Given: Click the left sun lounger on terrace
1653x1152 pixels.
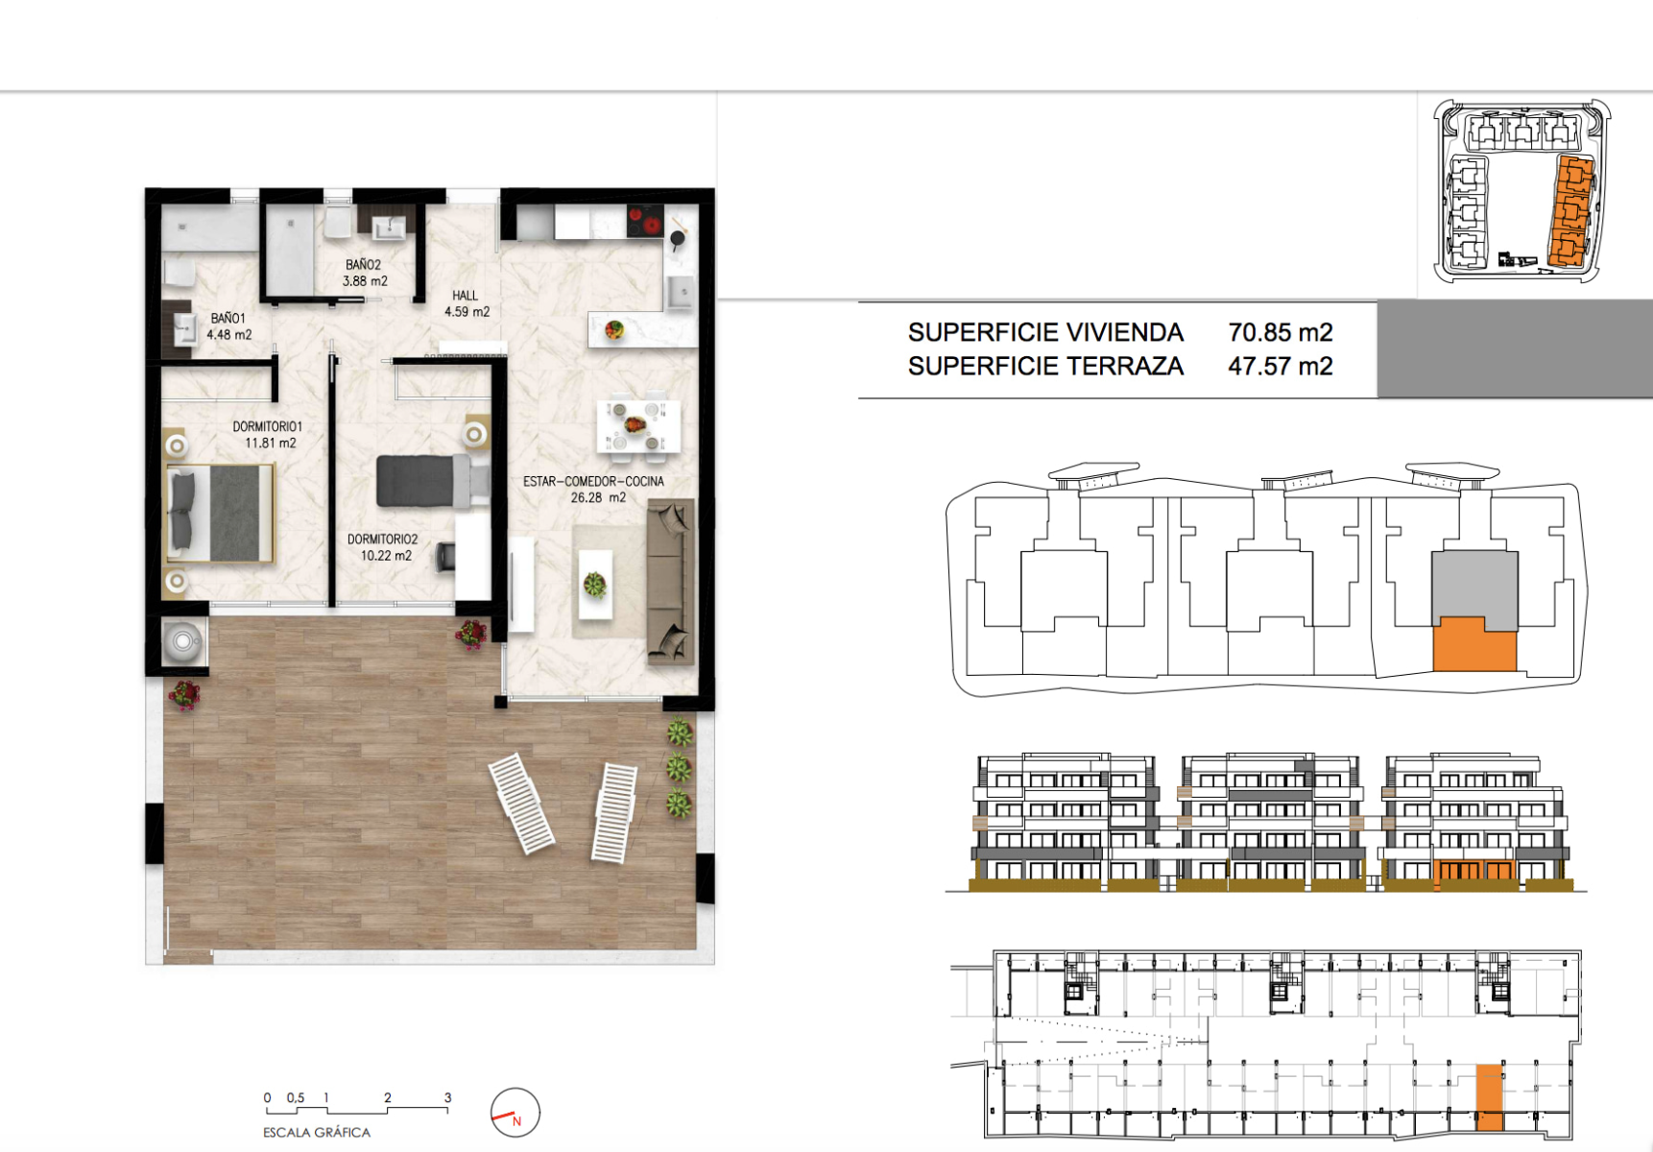Looking at the screenshot, I should (521, 804).
